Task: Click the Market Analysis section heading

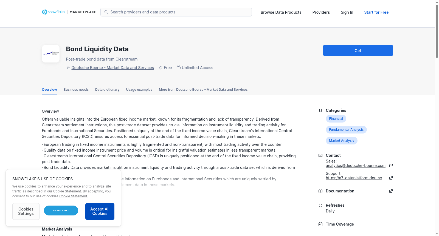Action: [x=57, y=229]
